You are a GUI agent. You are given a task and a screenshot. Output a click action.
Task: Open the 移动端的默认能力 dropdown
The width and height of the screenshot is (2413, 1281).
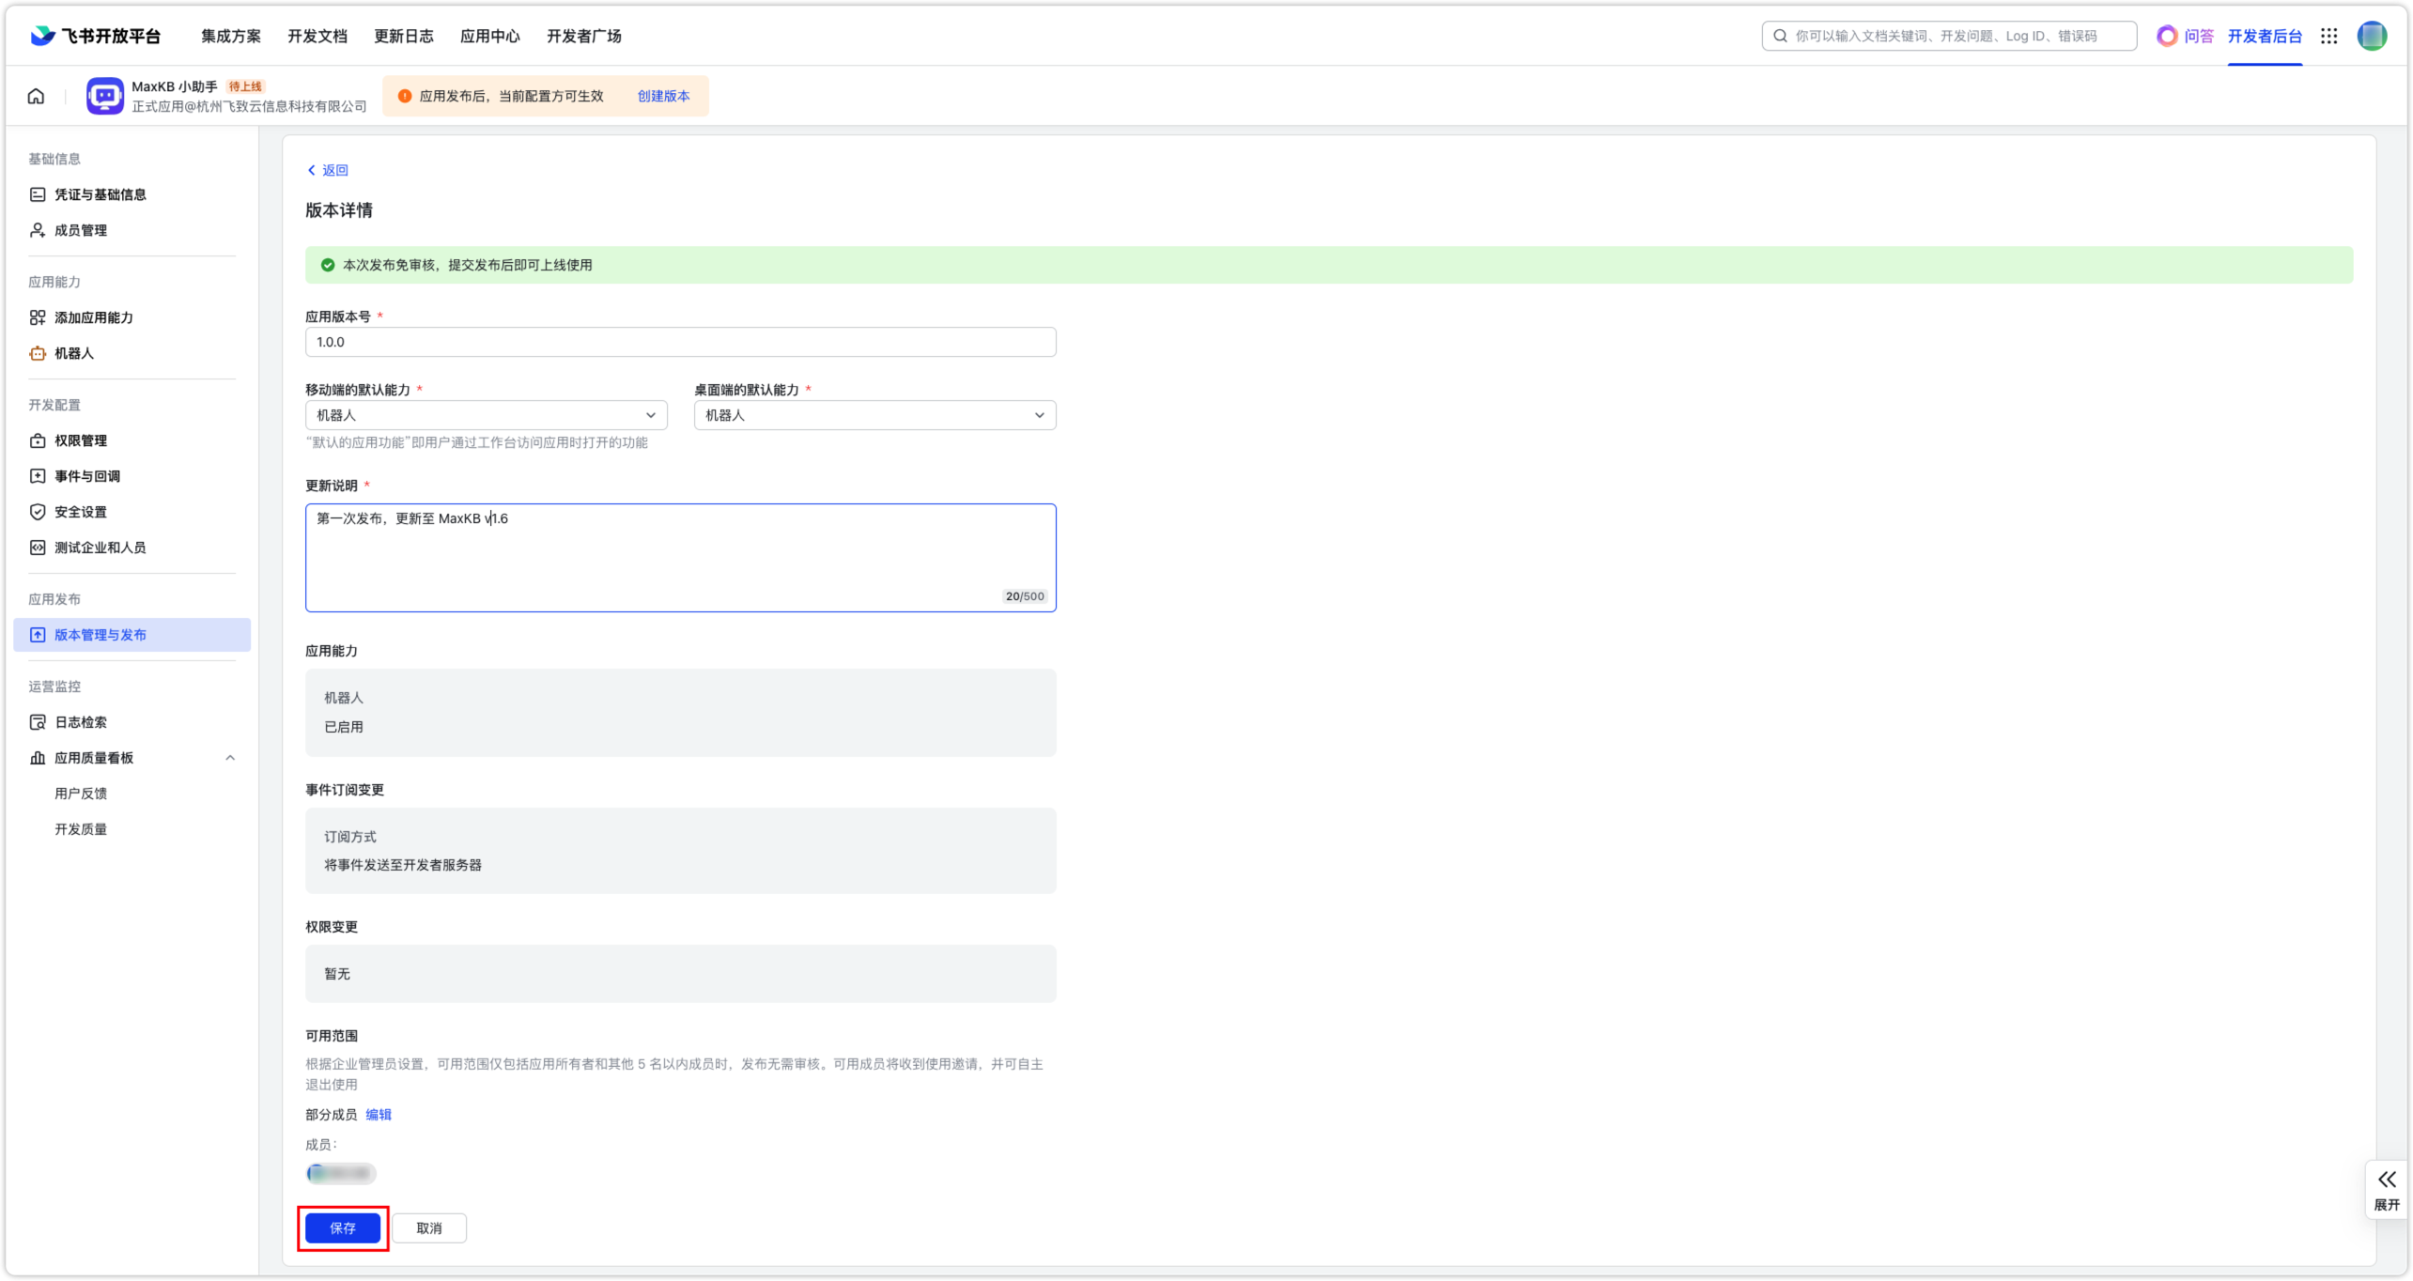point(486,415)
